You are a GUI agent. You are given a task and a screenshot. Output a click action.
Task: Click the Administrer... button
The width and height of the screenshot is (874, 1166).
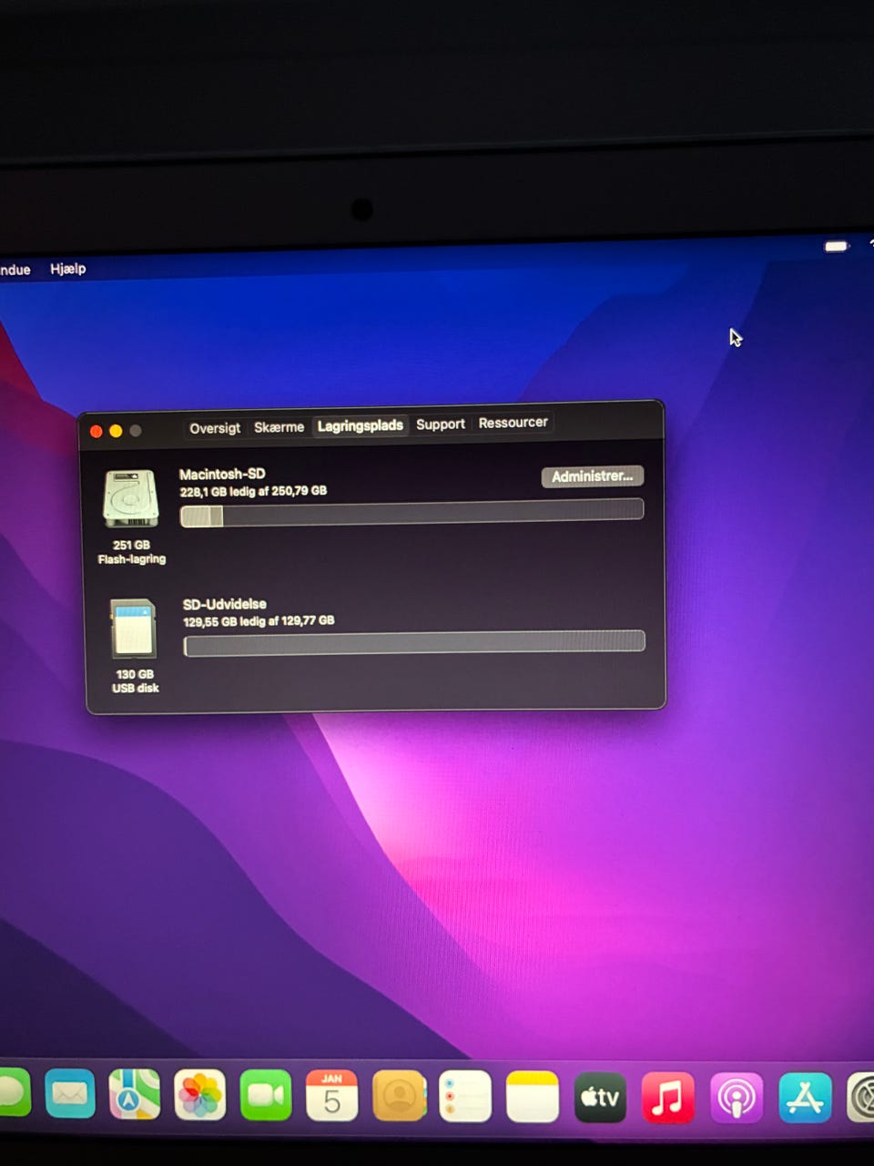pos(593,476)
